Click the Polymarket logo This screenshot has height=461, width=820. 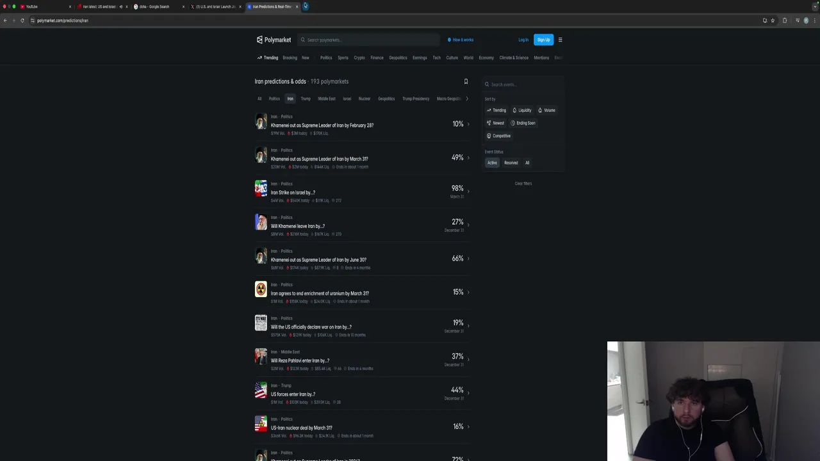(274, 40)
